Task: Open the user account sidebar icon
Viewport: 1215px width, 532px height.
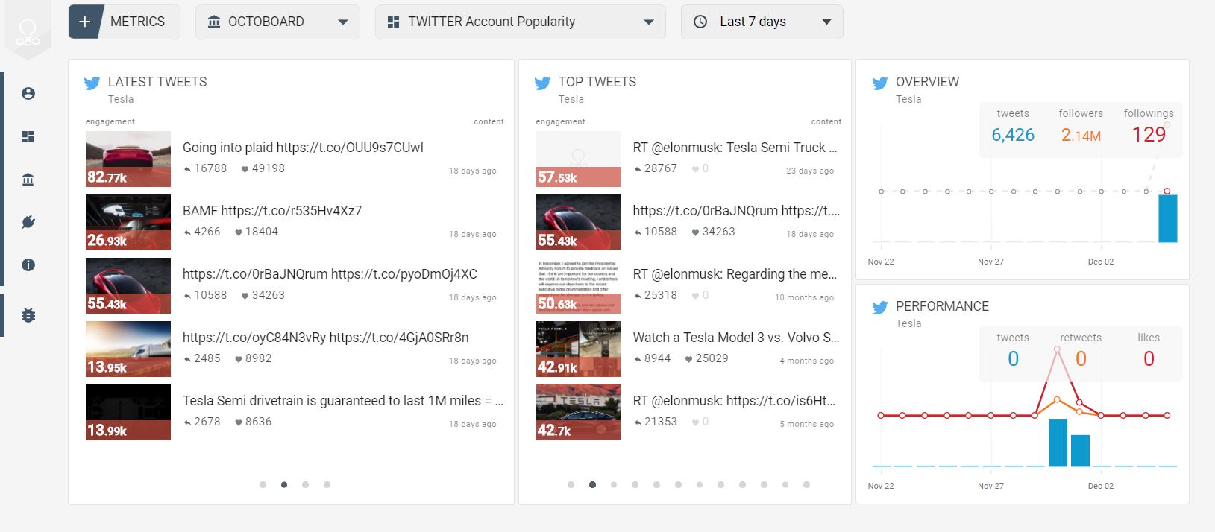Action: (x=28, y=93)
